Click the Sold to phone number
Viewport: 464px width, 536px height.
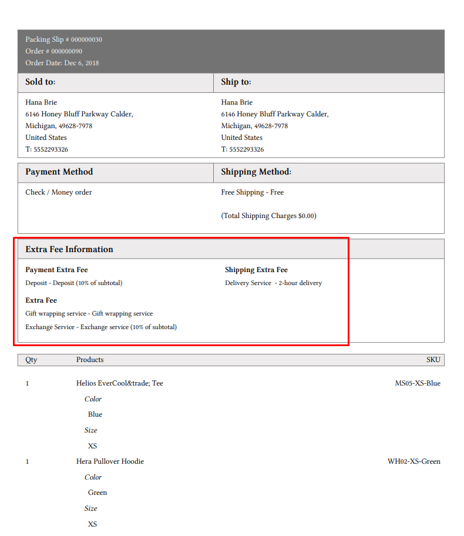point(46,149)
